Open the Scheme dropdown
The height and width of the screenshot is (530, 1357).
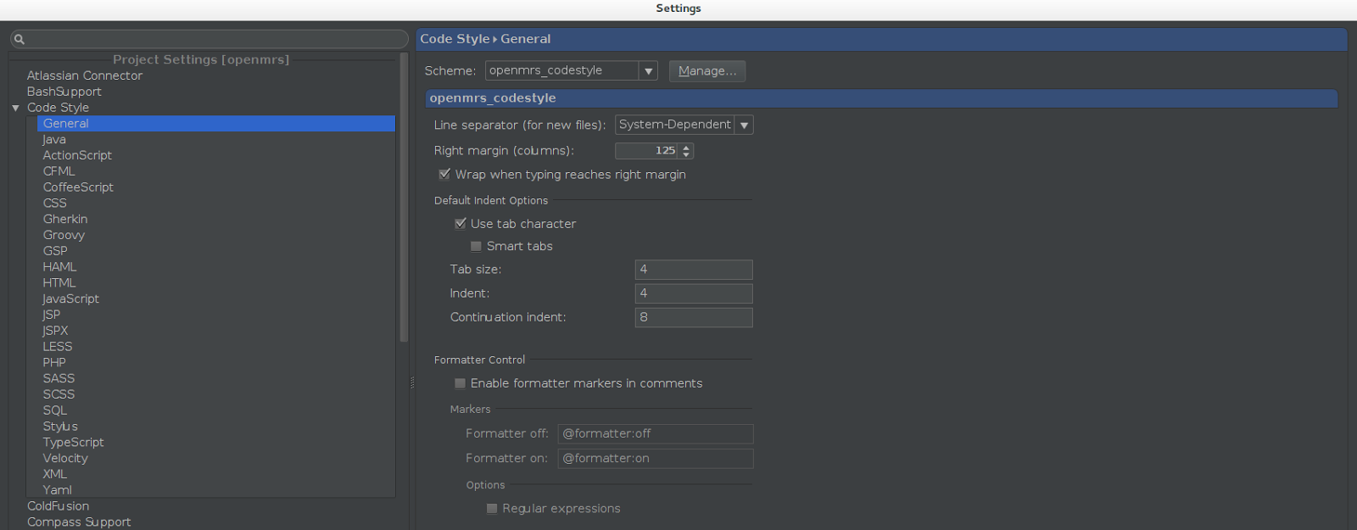(649, 71)
